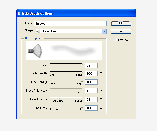The height and width of the screenshot is (131, 157).
Task: Click the Bristle Brush Options title bar
Action: (x=76, y=13)
